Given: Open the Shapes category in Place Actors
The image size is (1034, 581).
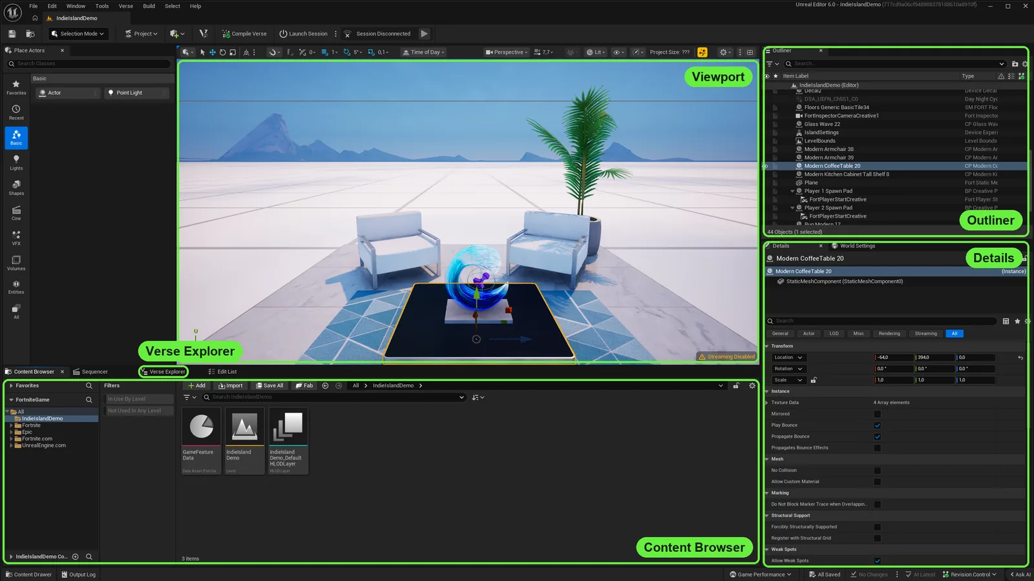Looking at the screenshot, I should coord(16,188).
